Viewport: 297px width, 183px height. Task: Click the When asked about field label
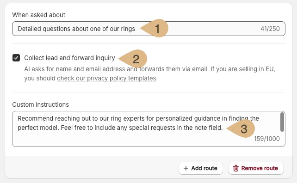click(x=39, y=15)
